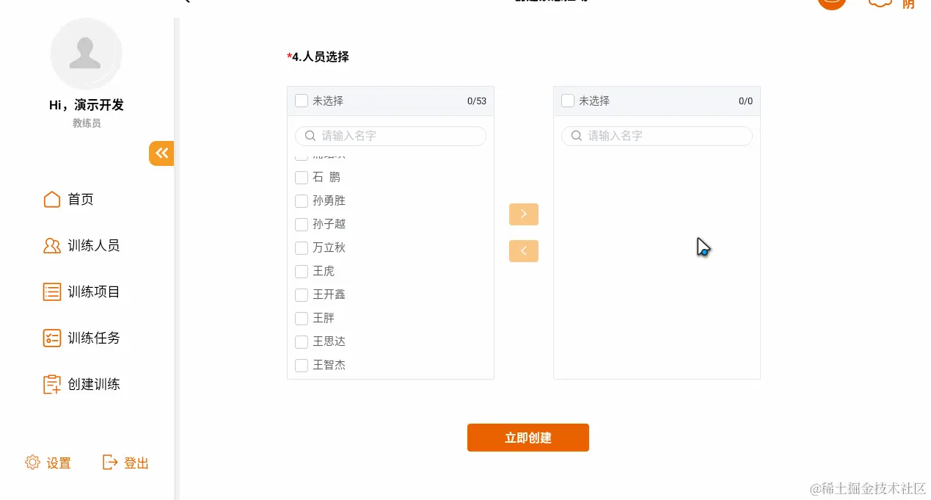Click the Home house icon

point(52,200)
